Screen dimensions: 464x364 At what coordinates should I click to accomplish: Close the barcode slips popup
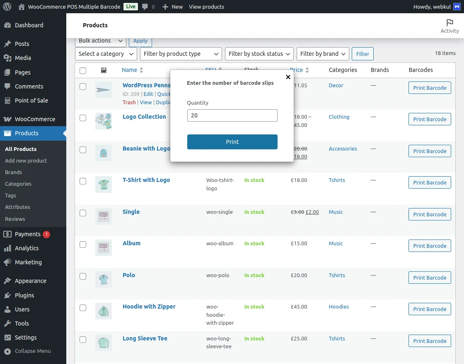(x=288, y=77)
